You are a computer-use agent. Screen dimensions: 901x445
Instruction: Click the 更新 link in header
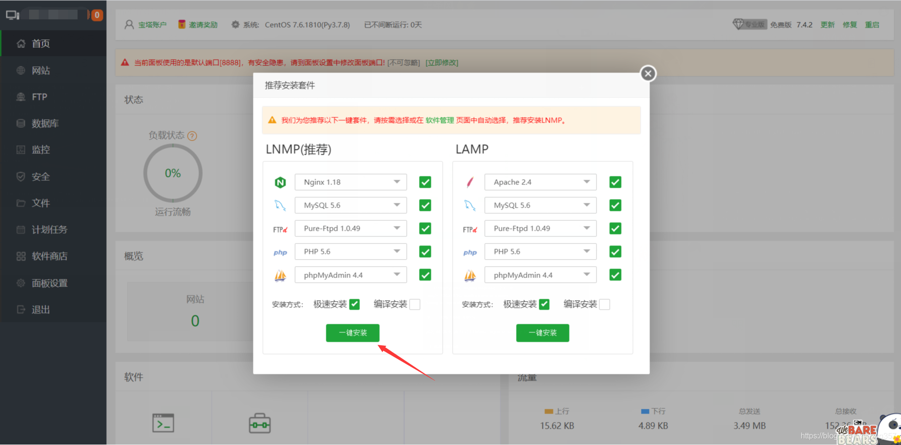[x=827, y=25]
